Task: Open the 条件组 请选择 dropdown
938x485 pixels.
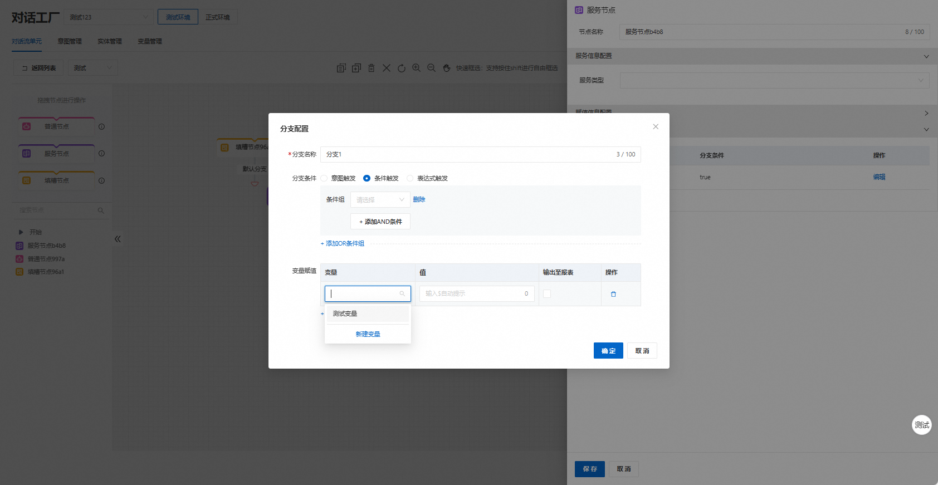Action: 380,199
